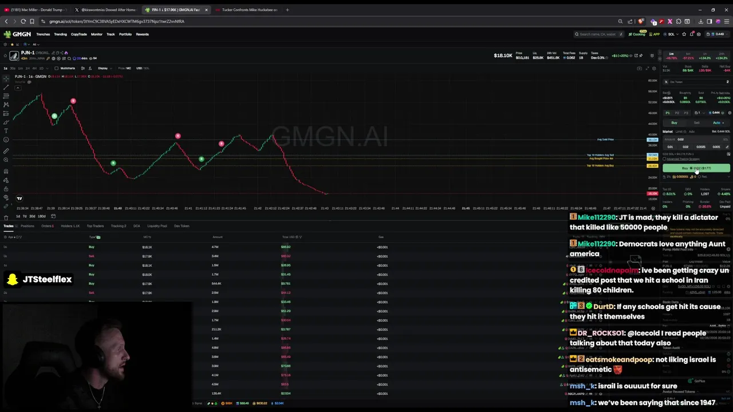The width and height of the screenshot is (733, 412).
Task: Toggle Auto mode in trade panel
Action: pos(718,122)
